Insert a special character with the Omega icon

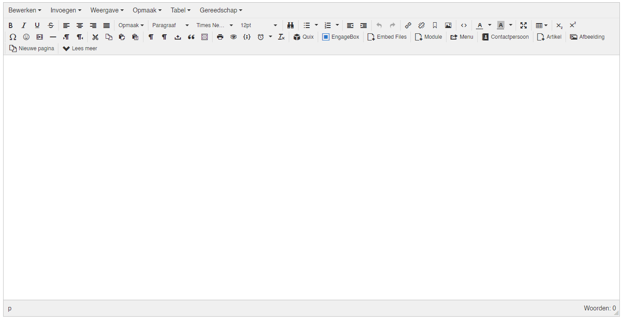pos(13,37)
